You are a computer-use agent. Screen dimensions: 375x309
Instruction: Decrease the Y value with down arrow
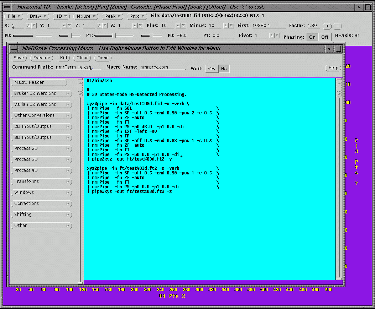[x=69, y=25]
